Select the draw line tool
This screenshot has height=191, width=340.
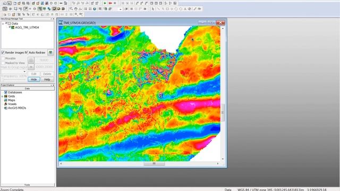coord(158,9)
